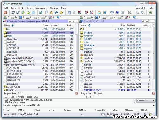Image resolution: width=159 pixels, height=120 pixels.
Task: Click the folder with green arrow icon
Action: [28, 13]
